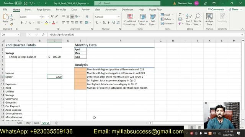Open the Formulas ribbon tab

click(61, 10)
